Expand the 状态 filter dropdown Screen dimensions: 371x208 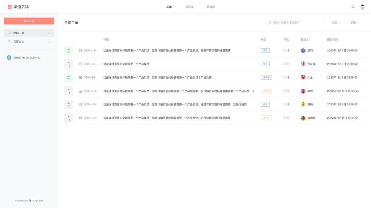pyautogui.click(x=355, y=22)
